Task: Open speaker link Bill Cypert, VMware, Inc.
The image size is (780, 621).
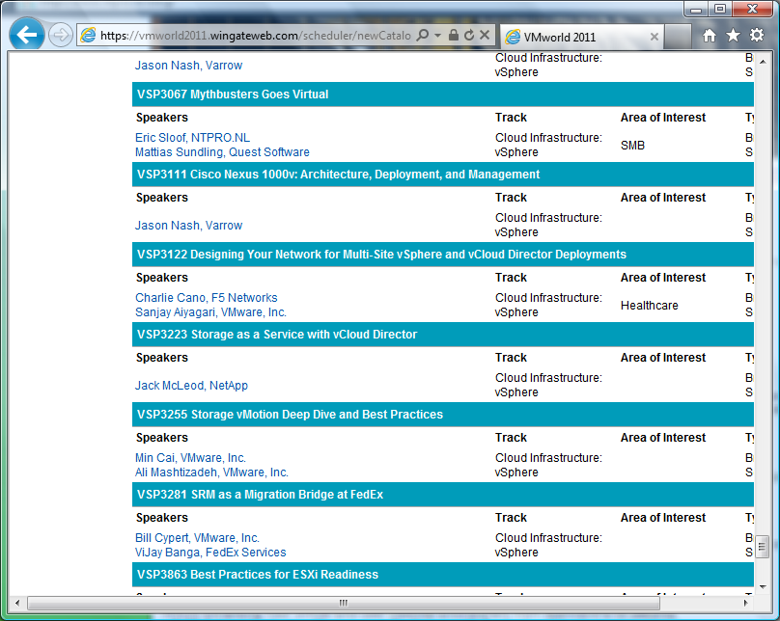Action: coord(198,537)
